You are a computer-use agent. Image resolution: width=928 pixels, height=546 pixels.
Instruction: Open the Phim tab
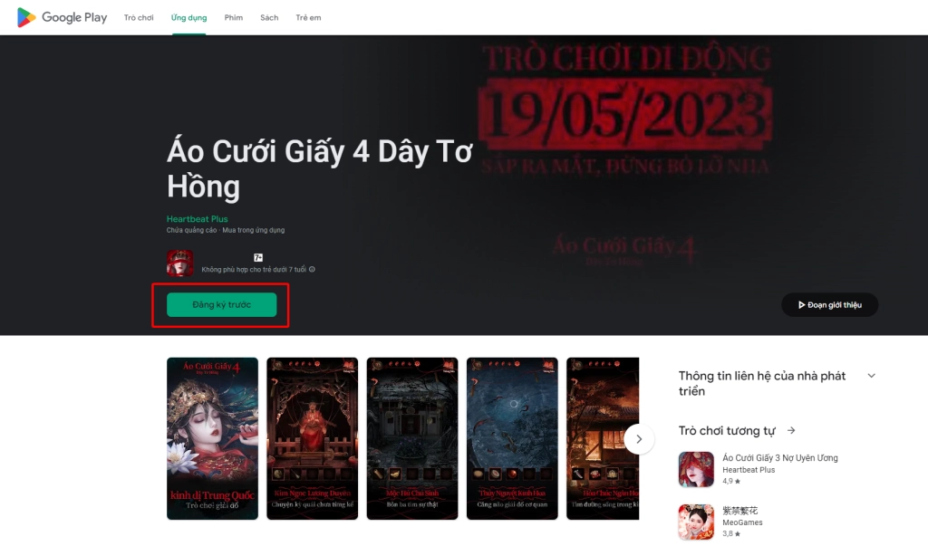234,18
